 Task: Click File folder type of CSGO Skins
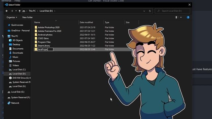tap(109, 38)
